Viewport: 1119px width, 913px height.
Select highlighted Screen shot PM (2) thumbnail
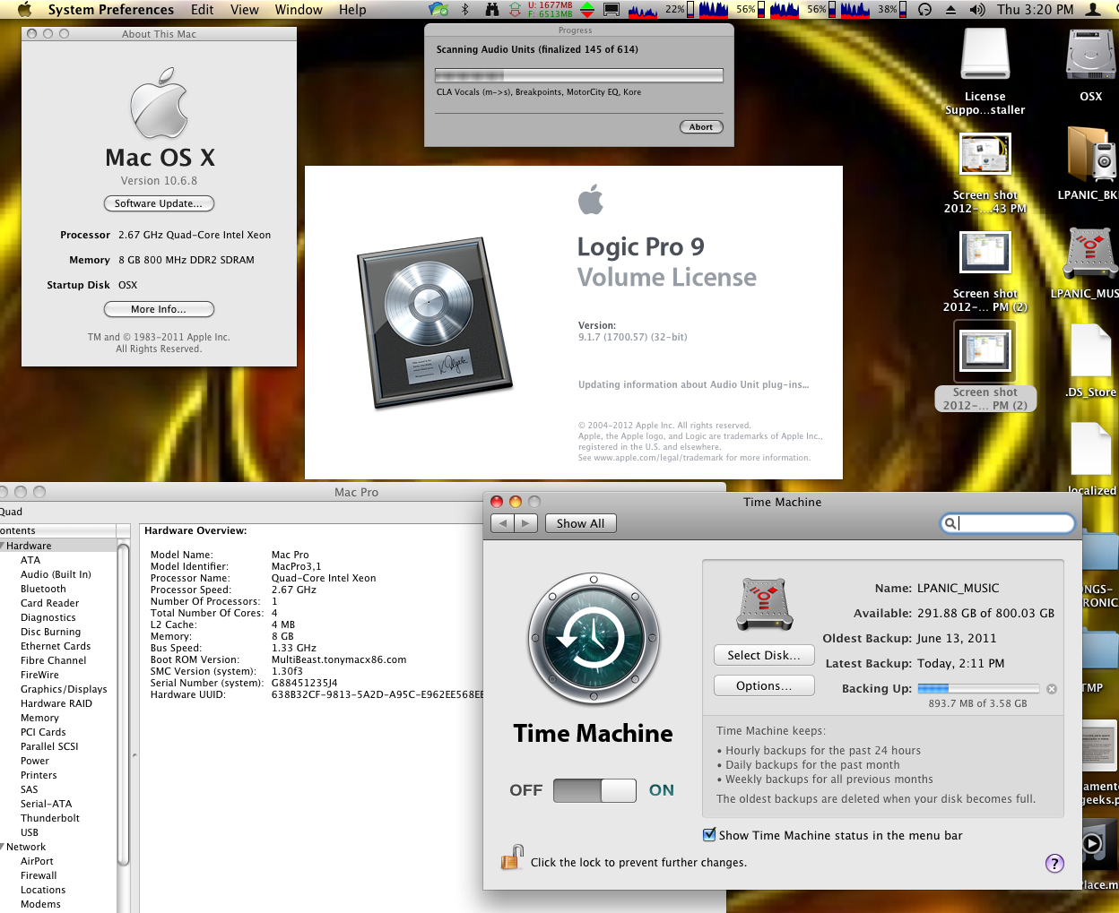coord(985,350)
